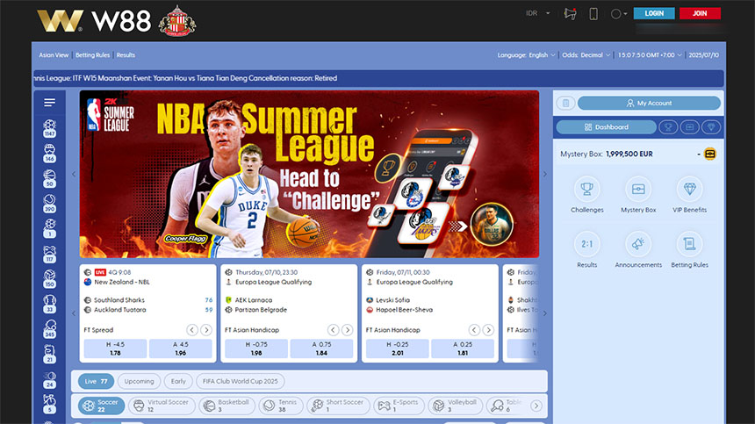Image resolution: width=755 pixels, height=424 pixels.
Task: Open the Odds: Decimal dropdown
Action: tap(586, 55)
